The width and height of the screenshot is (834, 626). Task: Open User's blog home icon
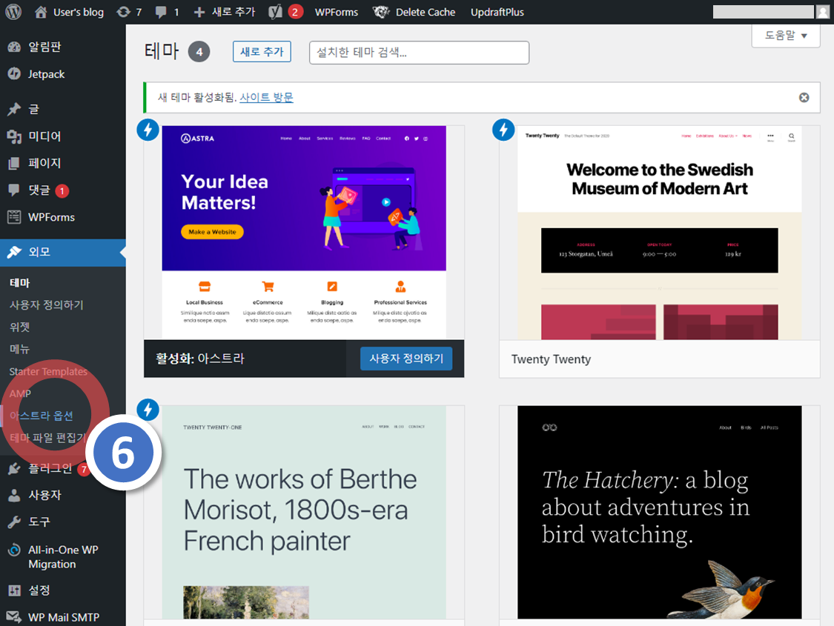coord(41,12)
